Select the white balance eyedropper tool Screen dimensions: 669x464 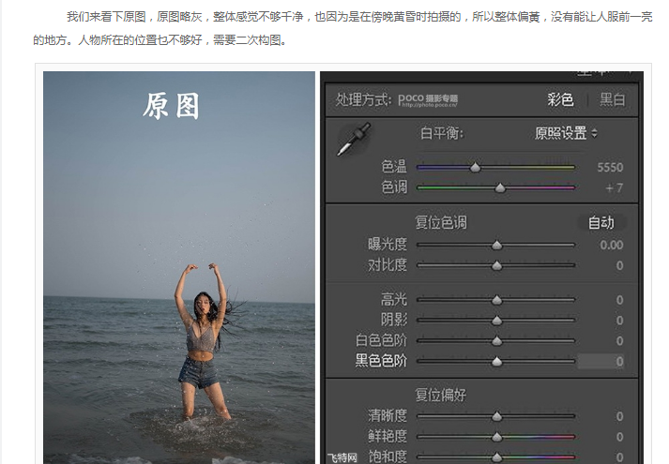point(354,139)
